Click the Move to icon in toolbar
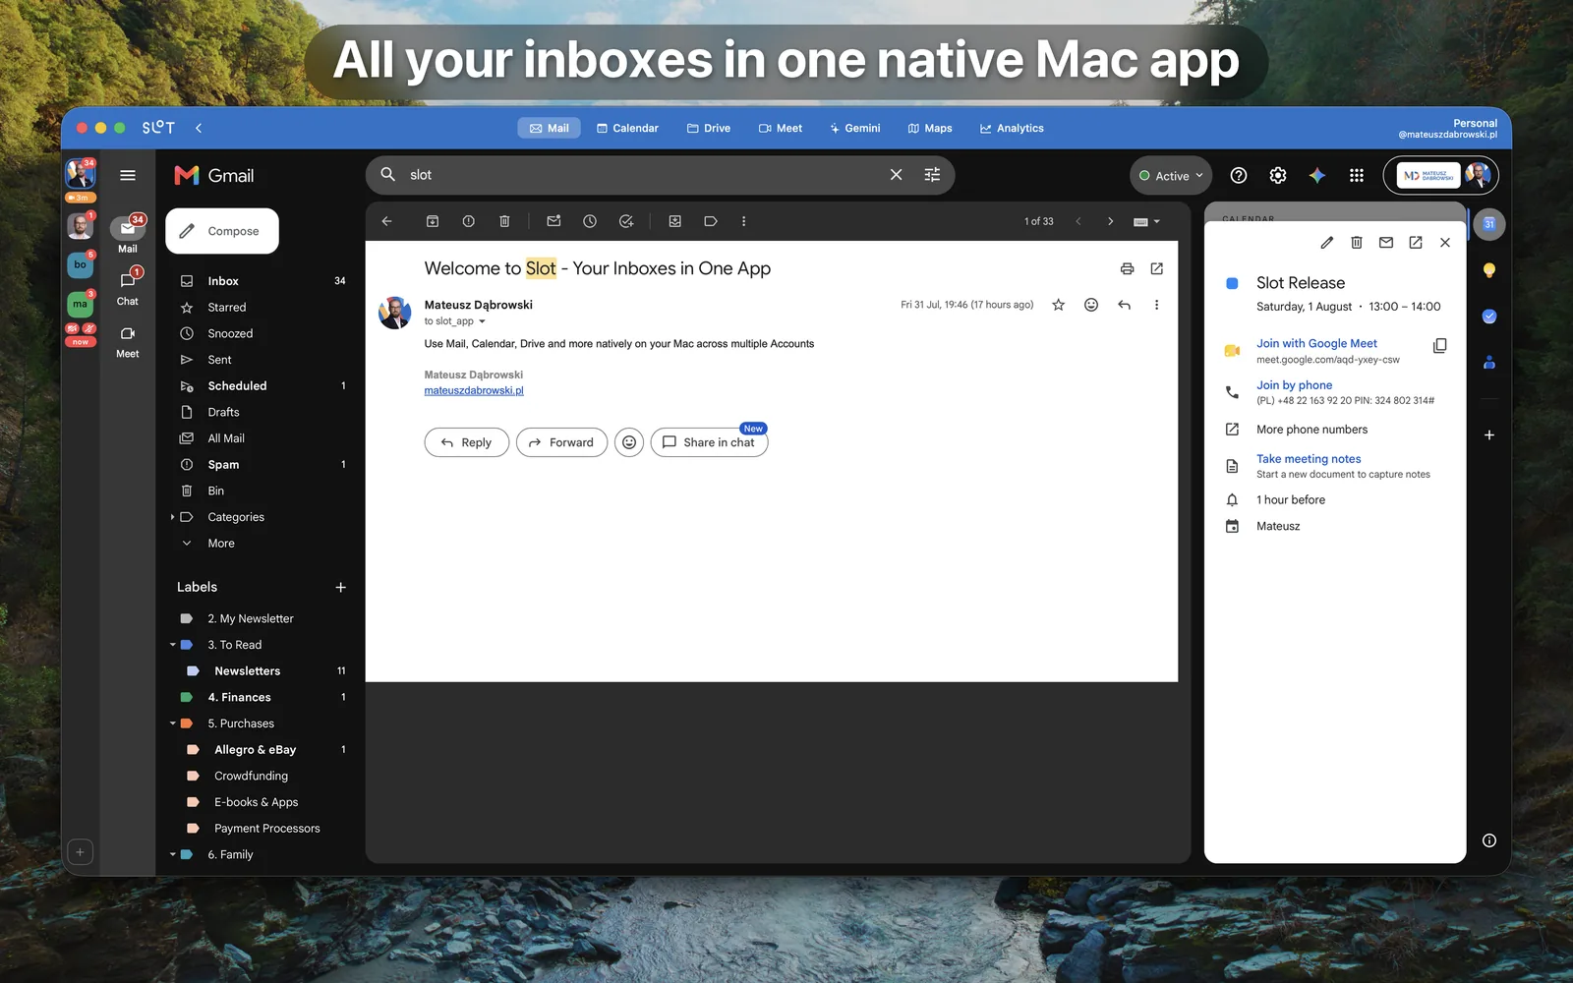The image size is (1573, 983). 675,221
